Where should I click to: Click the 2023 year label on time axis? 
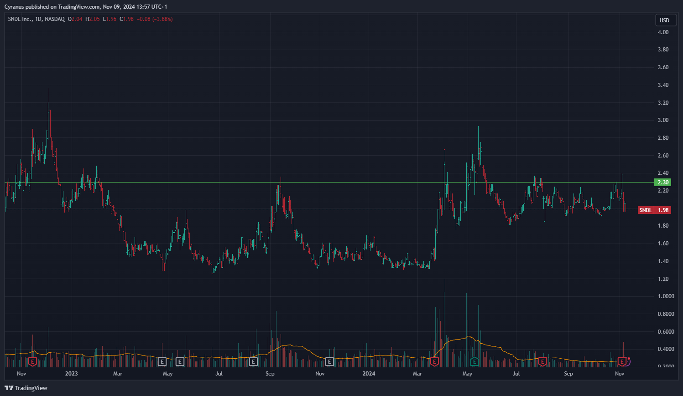[x=71, y=374]
